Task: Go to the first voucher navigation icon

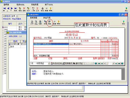Action: 96,63
